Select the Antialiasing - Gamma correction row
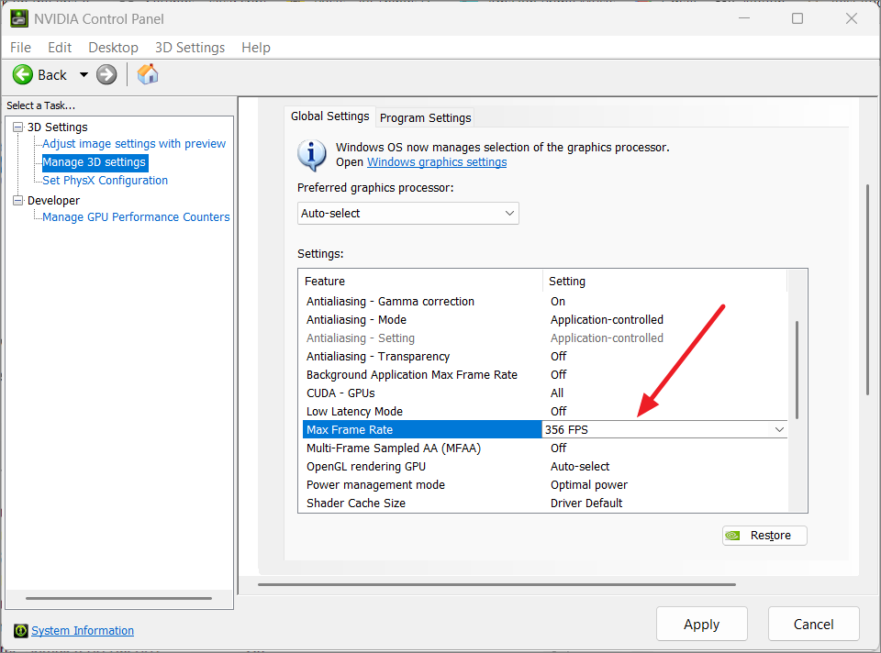The image size is (881, 653). [x=544, y=302]
